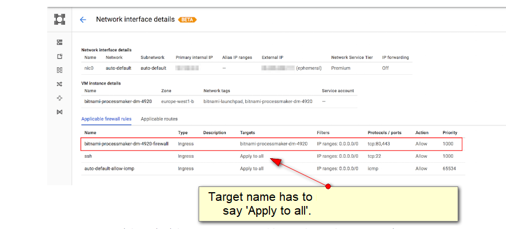Click the tcp:80,443 ports cell
506x229 pixels.
pos(379,144)
